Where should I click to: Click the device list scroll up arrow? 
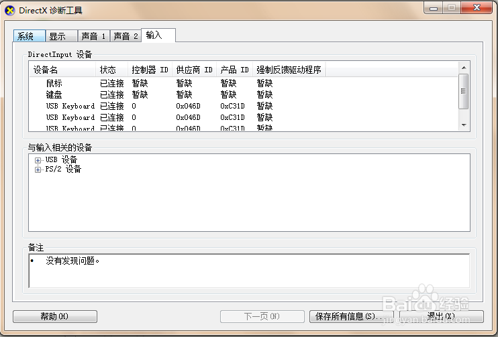coord(464,68)
